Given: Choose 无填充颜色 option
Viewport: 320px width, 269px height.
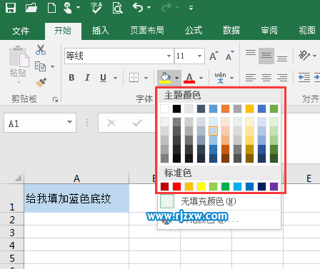Looking at the screenshot, I should pos(219,202).
